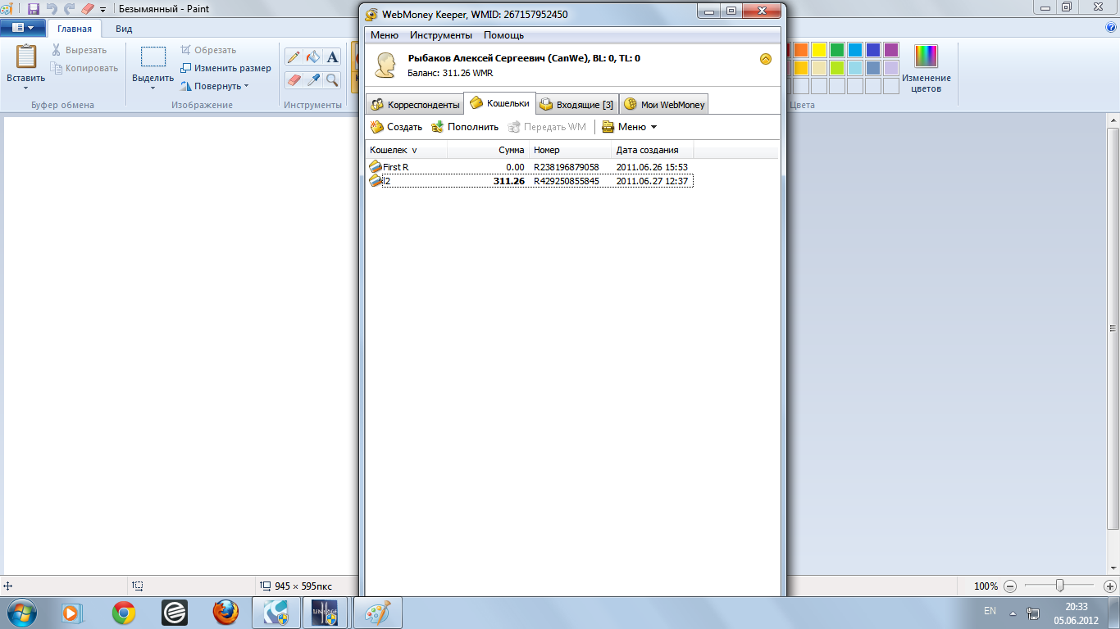Pick the bright yellow color swatch

coord(819,50)
